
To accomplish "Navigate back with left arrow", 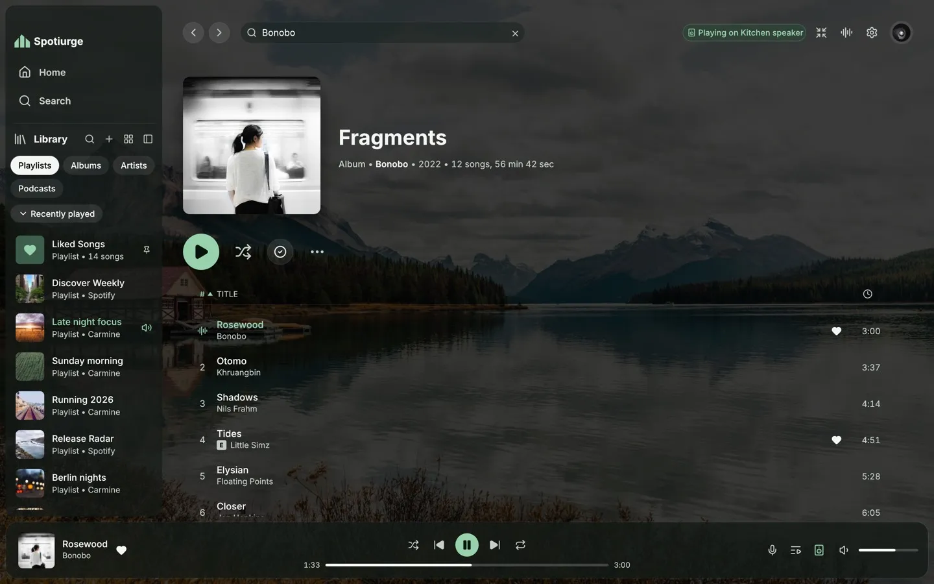I will [193, 32].
